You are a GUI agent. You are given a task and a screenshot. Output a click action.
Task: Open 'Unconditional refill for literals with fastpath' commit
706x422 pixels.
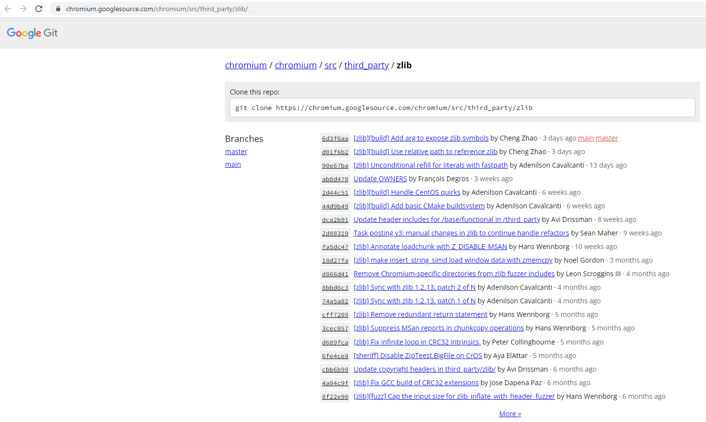pyautogui.click(x=431, y=165)
